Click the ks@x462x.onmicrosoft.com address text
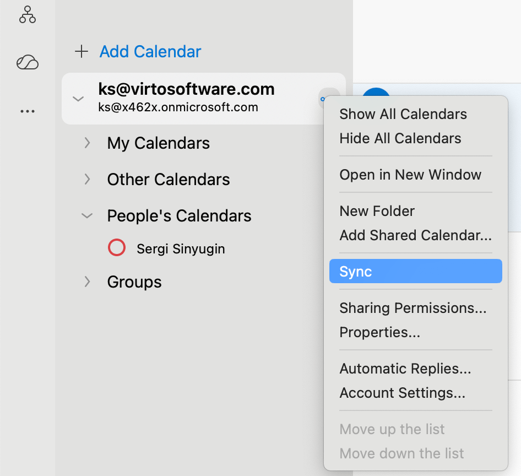This screenshot has width=521, height=476. click(x=178, y=107)
